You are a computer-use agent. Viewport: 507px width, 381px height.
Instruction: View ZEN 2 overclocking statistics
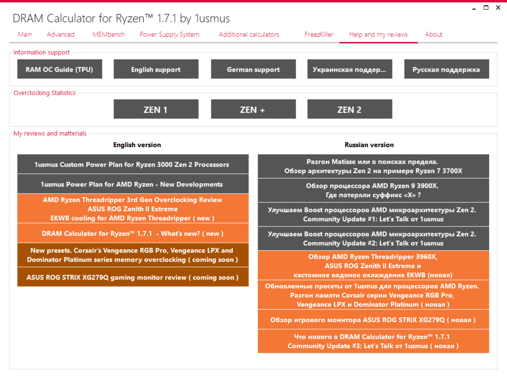(x=350, y=109)
